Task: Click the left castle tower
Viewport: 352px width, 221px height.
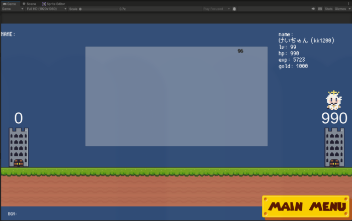Action: (x=19, y=145)
